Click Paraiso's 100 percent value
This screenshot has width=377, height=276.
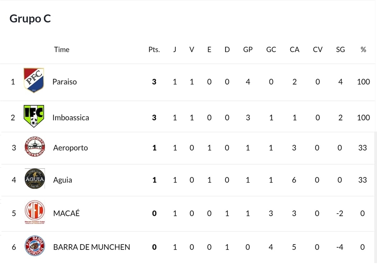pos(363,82)
